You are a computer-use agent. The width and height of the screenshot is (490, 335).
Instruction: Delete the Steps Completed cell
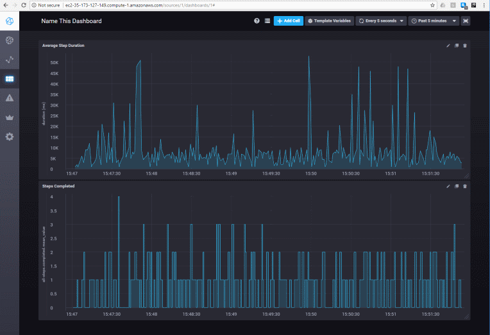click(465, 186)
